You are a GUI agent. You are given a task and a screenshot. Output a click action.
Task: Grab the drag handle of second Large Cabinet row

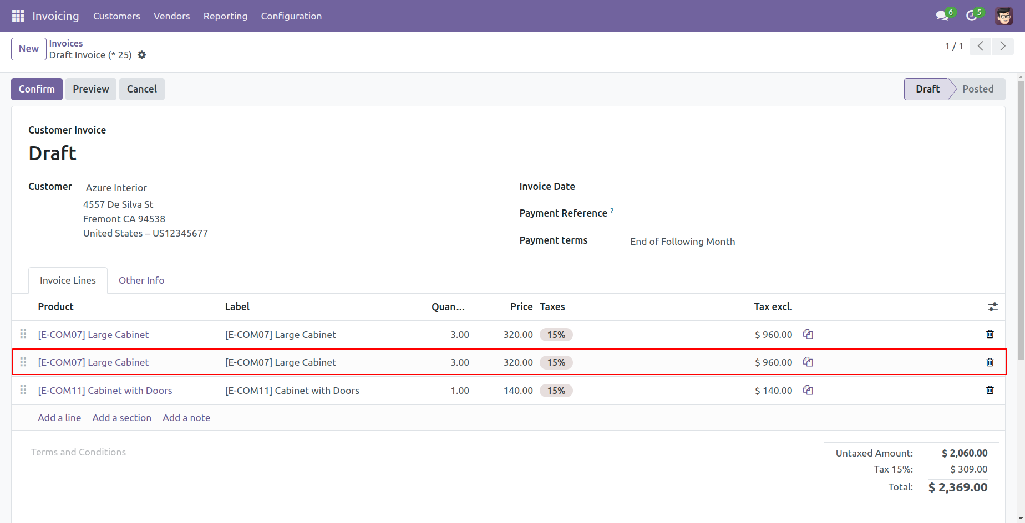(23, 362)
